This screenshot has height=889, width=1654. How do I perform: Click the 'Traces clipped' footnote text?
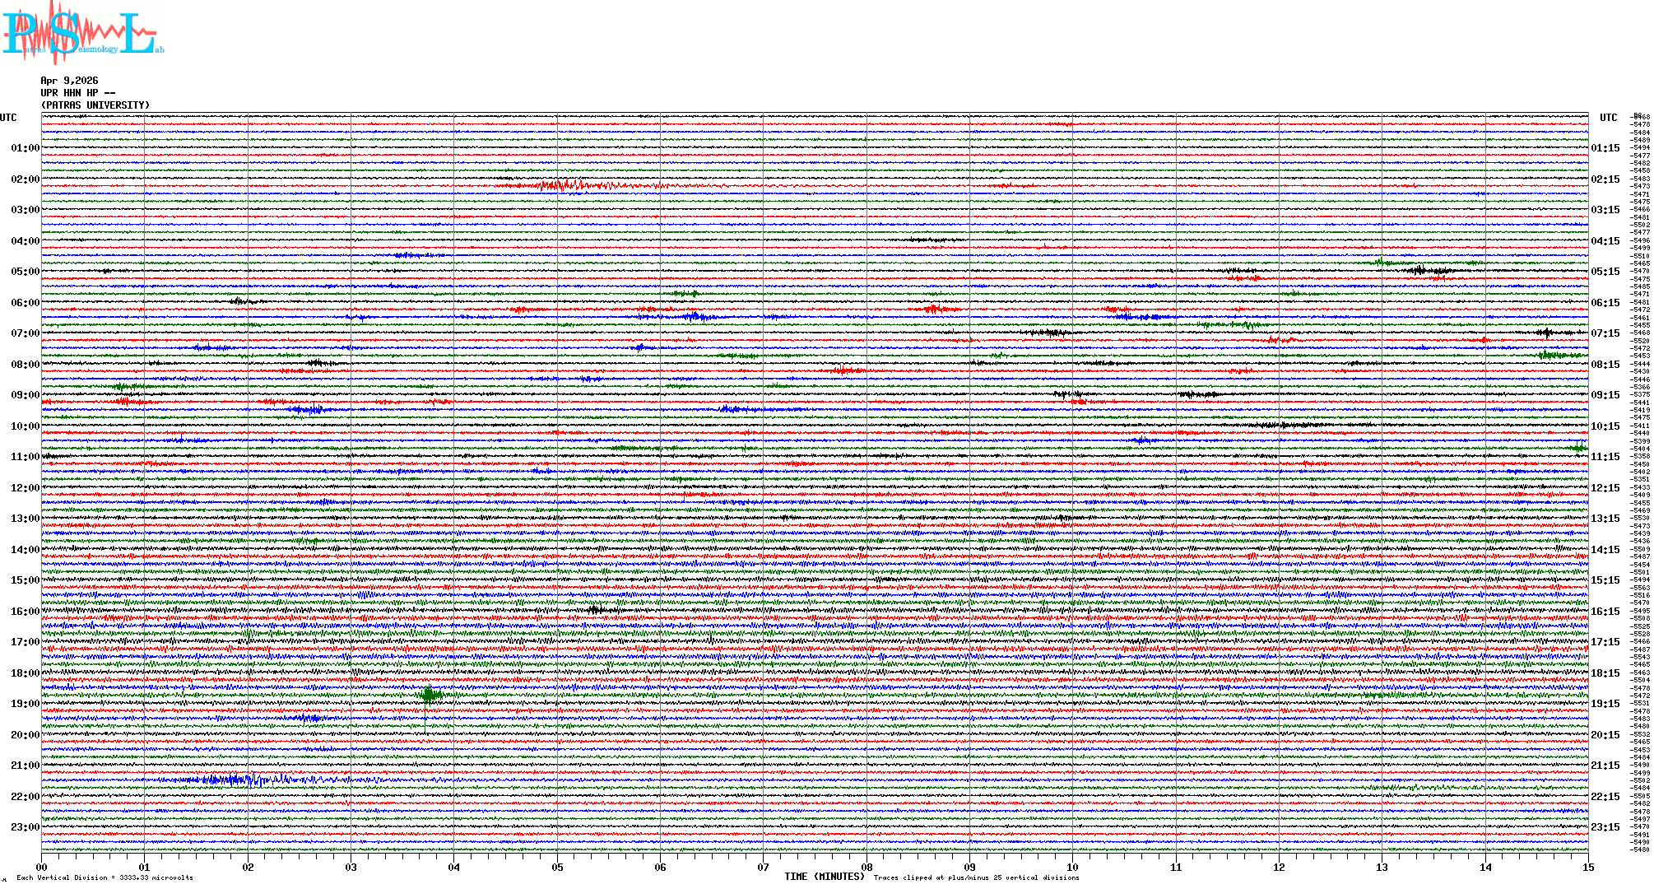pos(976,878)
